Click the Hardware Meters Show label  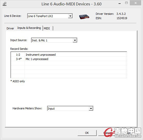(27, 108)
